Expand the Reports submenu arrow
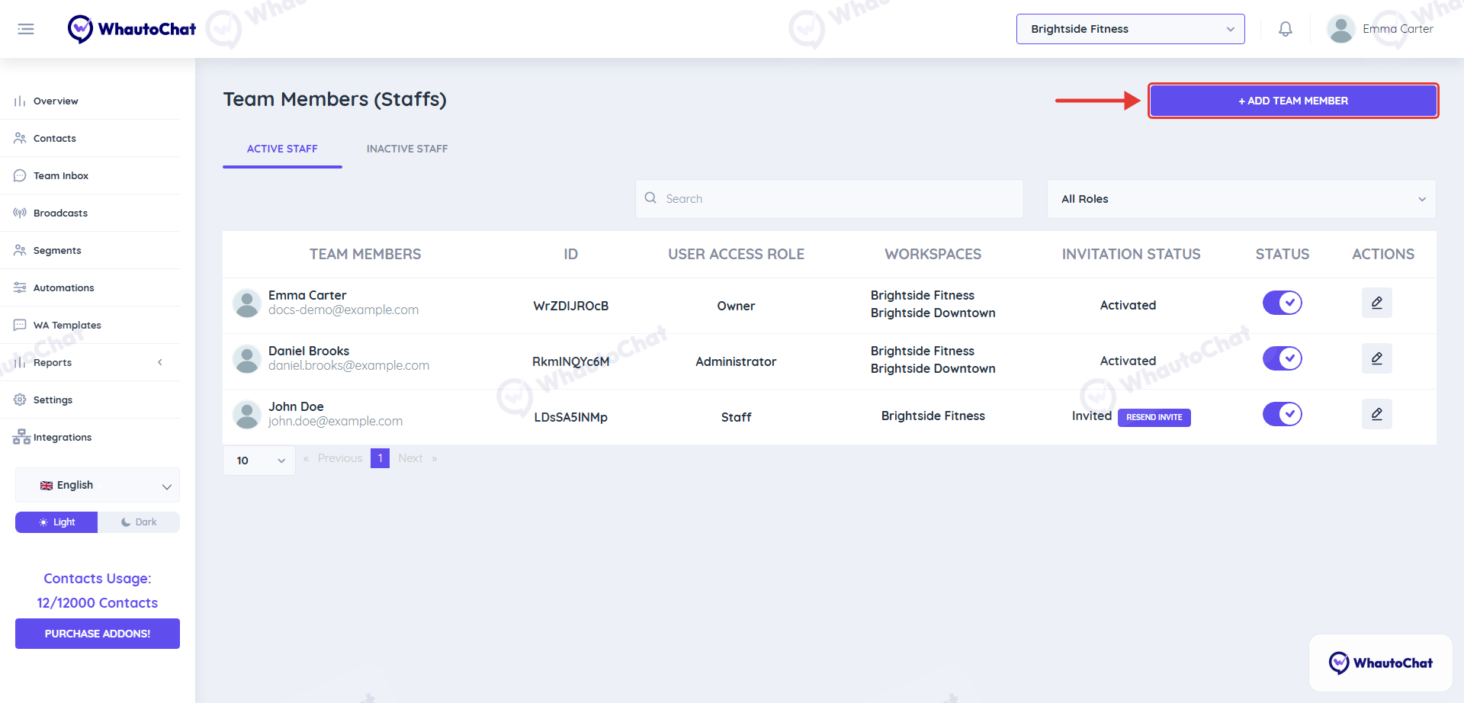 160,362
